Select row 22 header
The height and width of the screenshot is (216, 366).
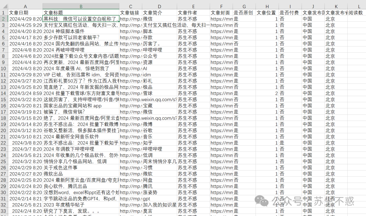pos(3,143)
